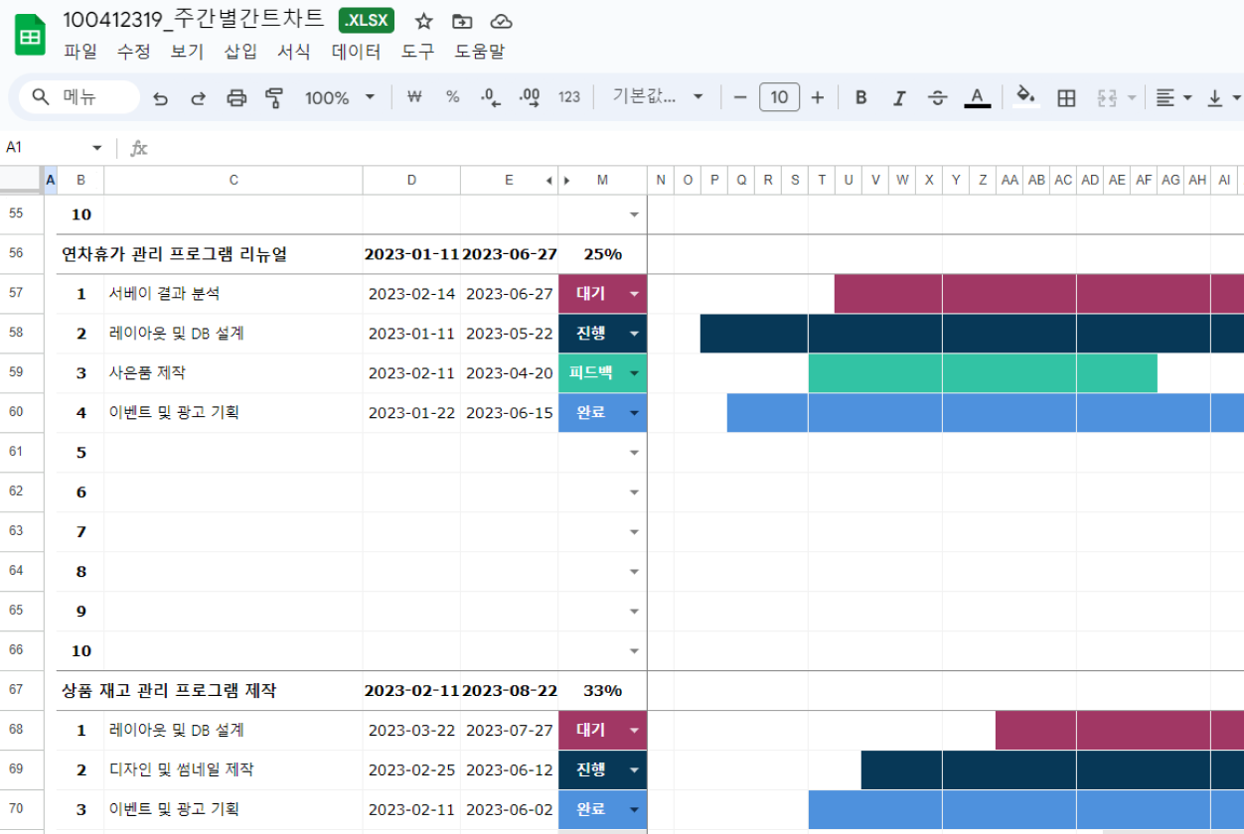
Task: Select row 56 header
Action: point(22,254)
